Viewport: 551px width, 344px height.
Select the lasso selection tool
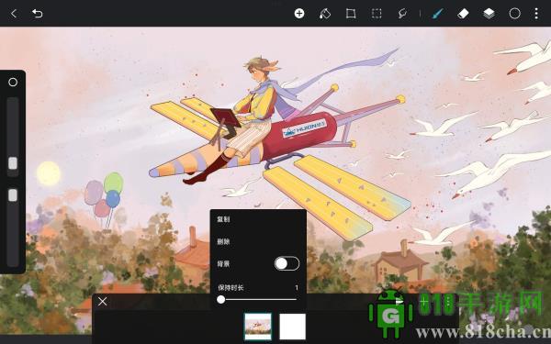[402, 14]
